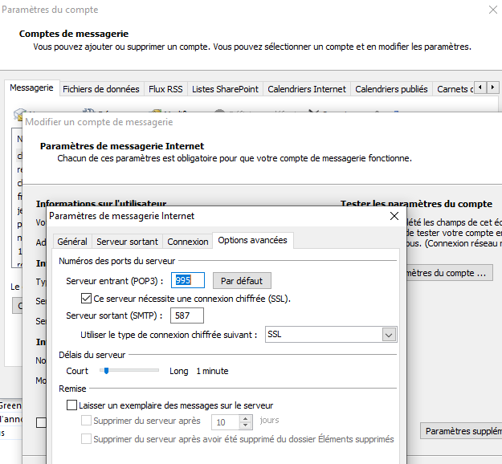Switch to the Général tab
502x464 pixels.
point(72,242)
